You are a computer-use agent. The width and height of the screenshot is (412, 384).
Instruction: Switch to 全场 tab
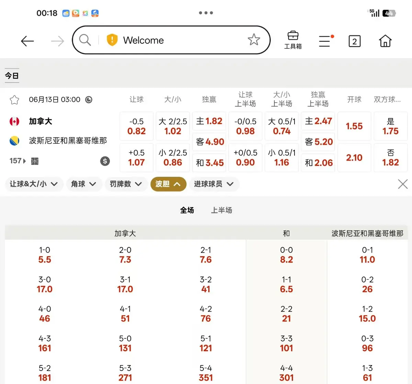[187, 210]
